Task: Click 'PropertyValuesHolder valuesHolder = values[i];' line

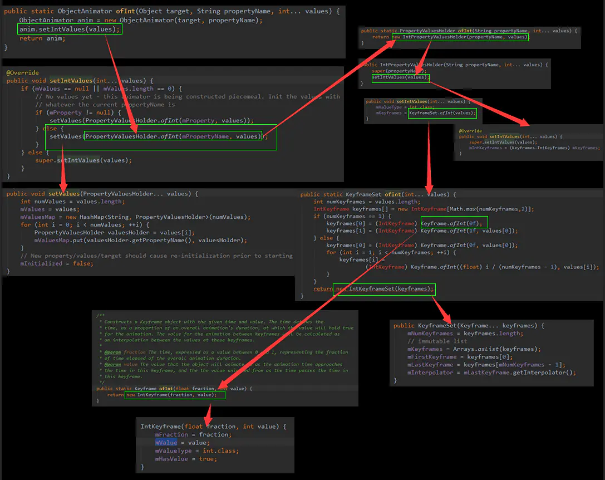Action: [x=114, y=232]
